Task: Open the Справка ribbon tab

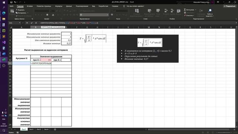Action: [115, 6]
